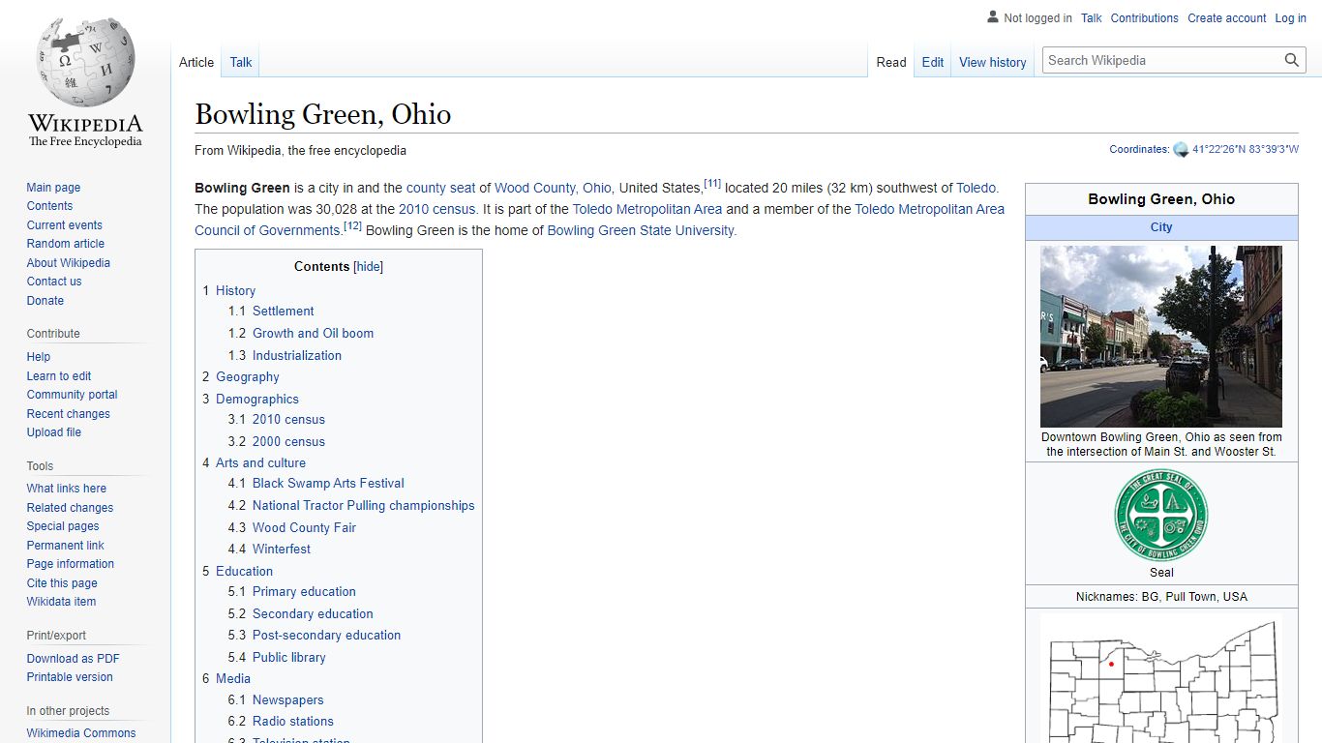Click Download as PDF
1322x743 pixels.
click(73, 659)
